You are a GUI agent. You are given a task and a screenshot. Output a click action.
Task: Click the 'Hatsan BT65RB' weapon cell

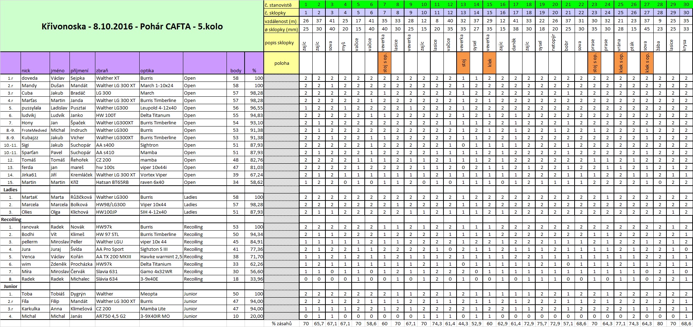117,182
